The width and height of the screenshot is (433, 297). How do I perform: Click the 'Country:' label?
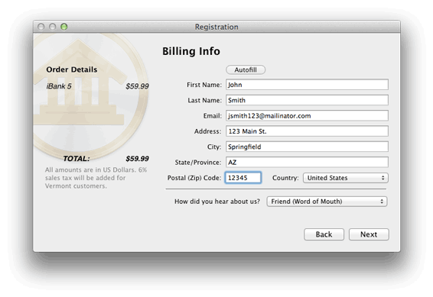point(285,178)
